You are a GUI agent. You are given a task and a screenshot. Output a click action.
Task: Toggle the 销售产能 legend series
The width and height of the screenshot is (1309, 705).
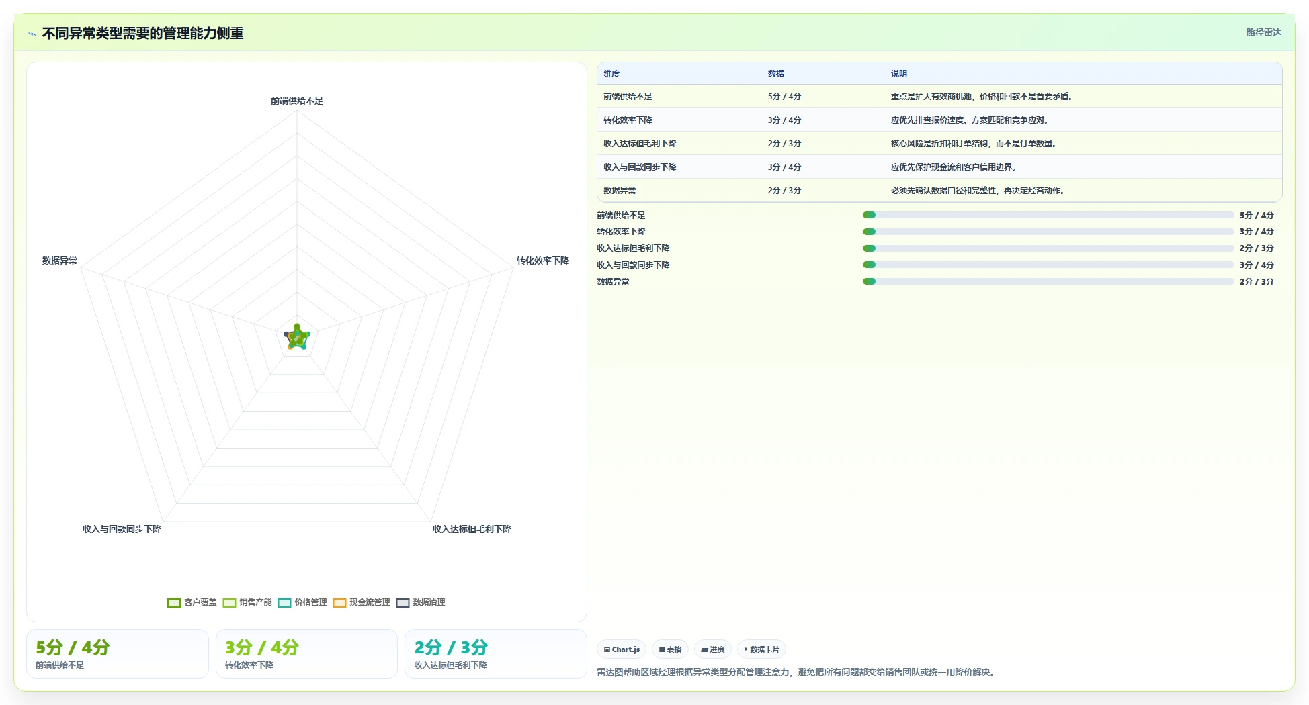coord(247,602)
